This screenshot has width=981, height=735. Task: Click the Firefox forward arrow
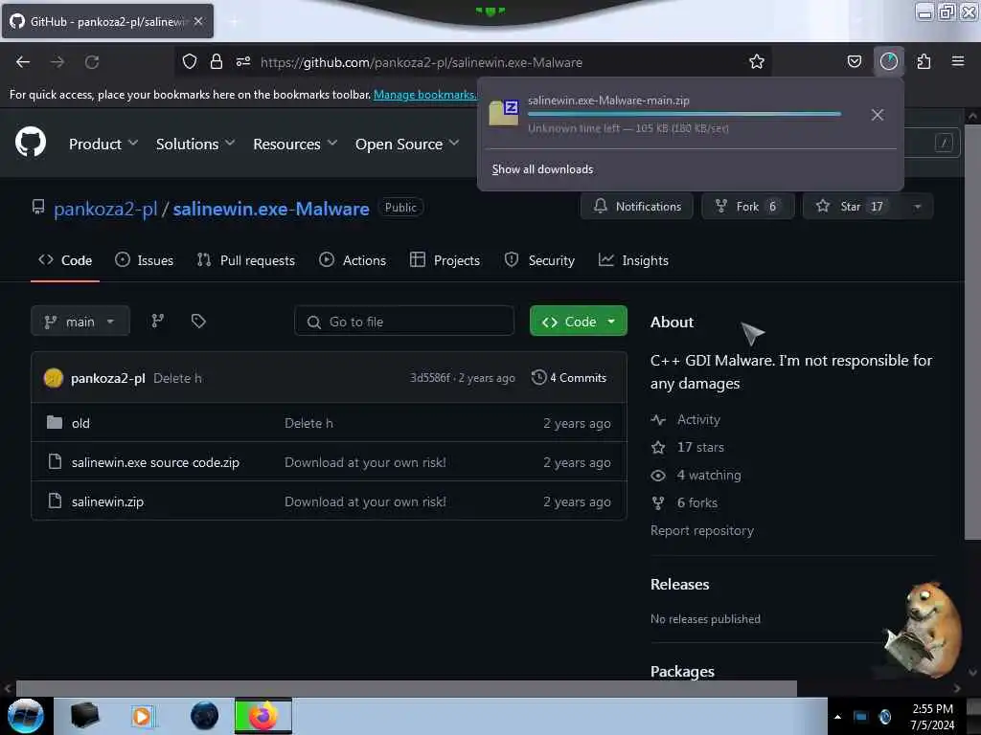[57, 62]
